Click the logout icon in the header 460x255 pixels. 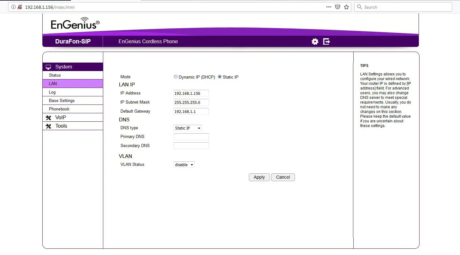[x=326, y=41]
